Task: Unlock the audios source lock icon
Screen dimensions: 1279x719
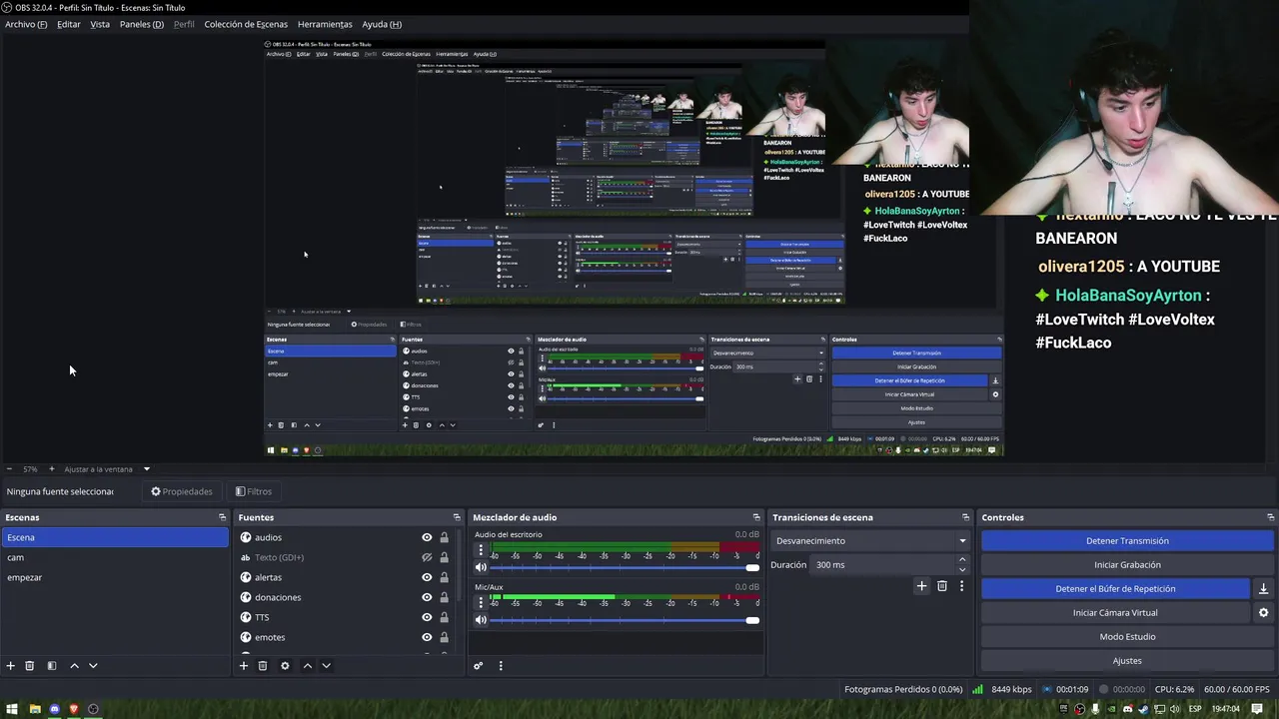Action: pos(444,537)
